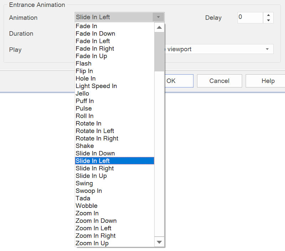Open the Animation dropdown arrow

158,17
